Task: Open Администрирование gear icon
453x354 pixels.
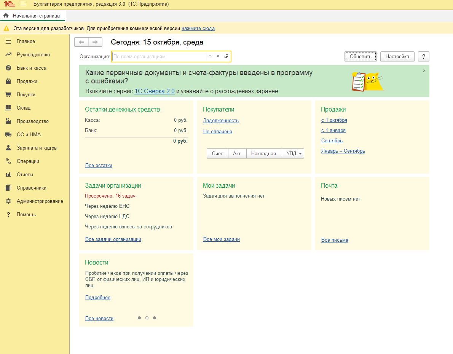Action: click(8, 201)
